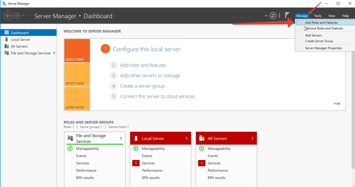The height and width of the screenshot is (187, 355).
Task: Click the Local Server sidebar icon
Action: 7,39
